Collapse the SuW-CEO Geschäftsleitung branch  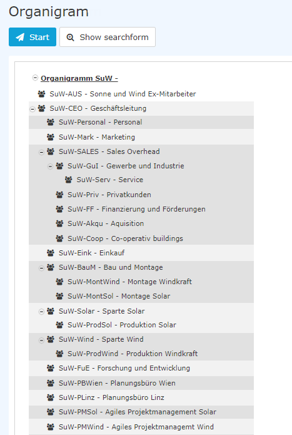[33, 110]
